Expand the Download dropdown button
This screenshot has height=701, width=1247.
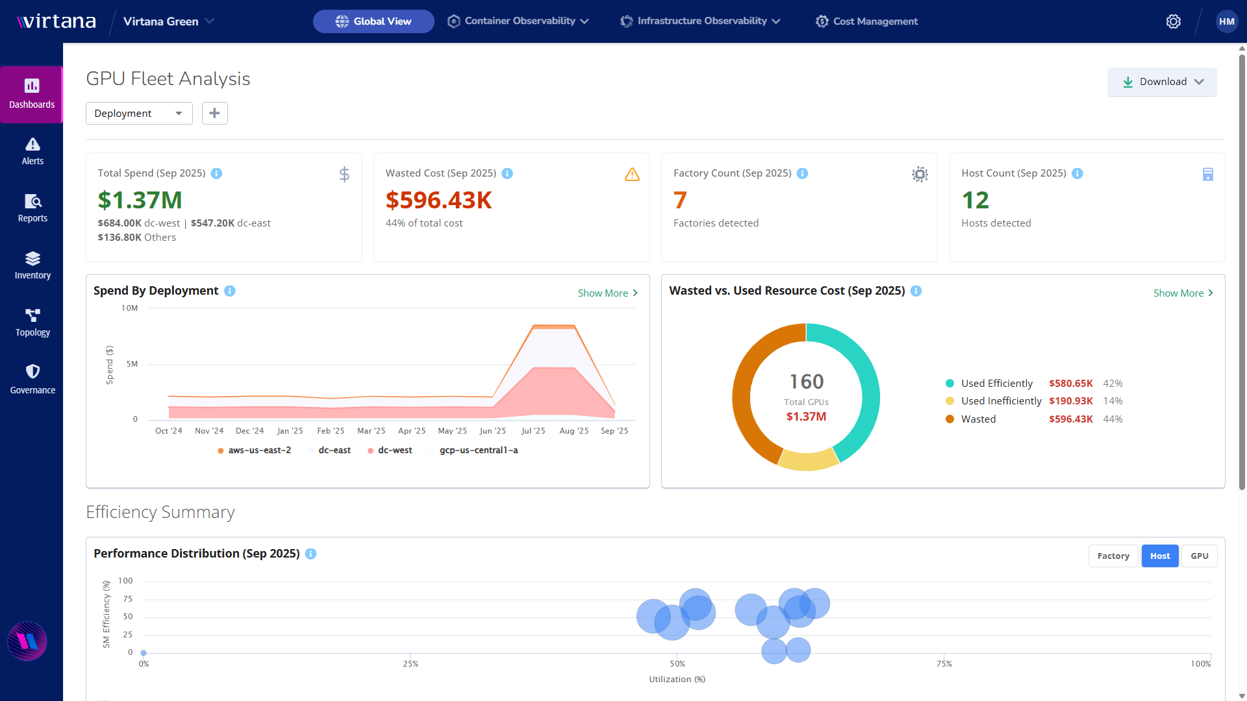1162,82
